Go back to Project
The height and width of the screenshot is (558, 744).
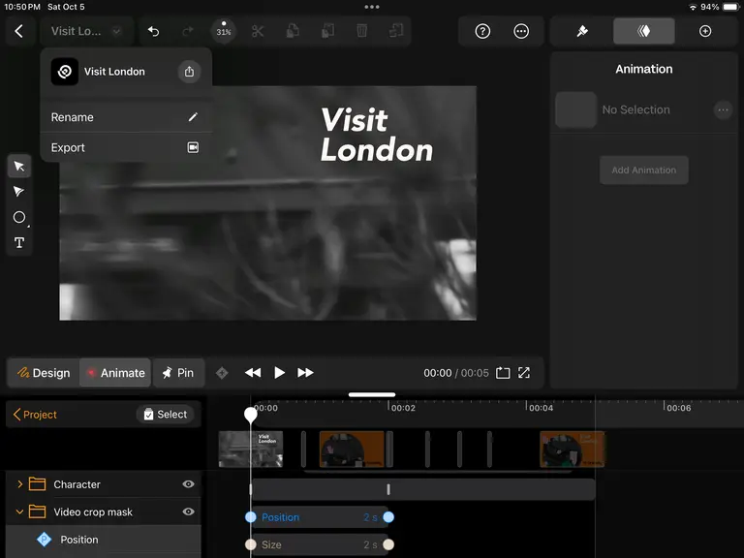[x=35, y=415]
